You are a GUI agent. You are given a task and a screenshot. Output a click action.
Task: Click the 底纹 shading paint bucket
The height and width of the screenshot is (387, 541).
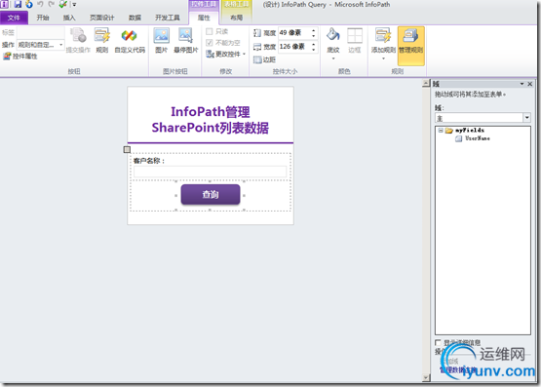[x=333, y=35]
